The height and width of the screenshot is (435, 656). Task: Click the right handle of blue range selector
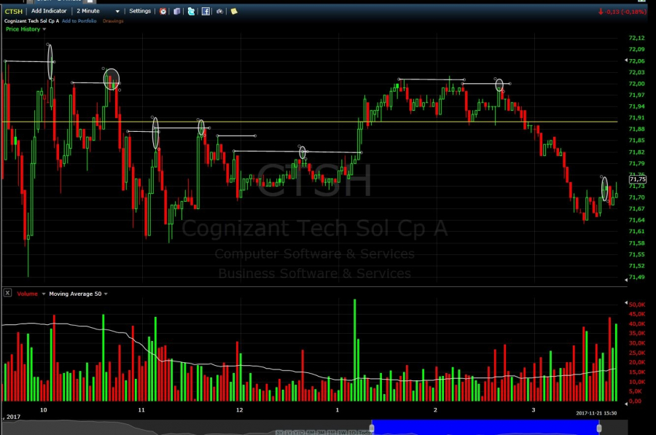[599, 428]
